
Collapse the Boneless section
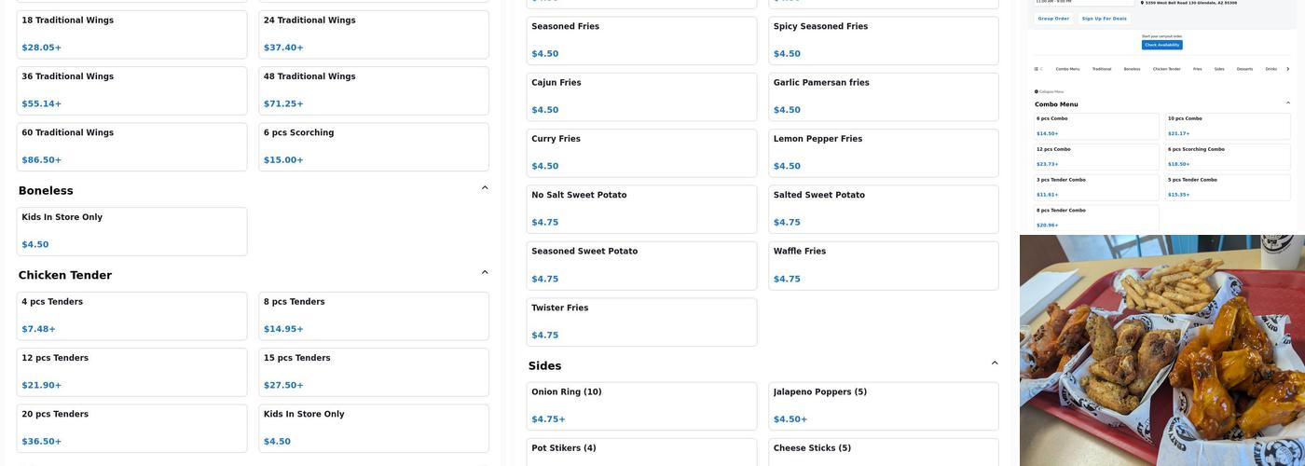click(x=485, y=188)
